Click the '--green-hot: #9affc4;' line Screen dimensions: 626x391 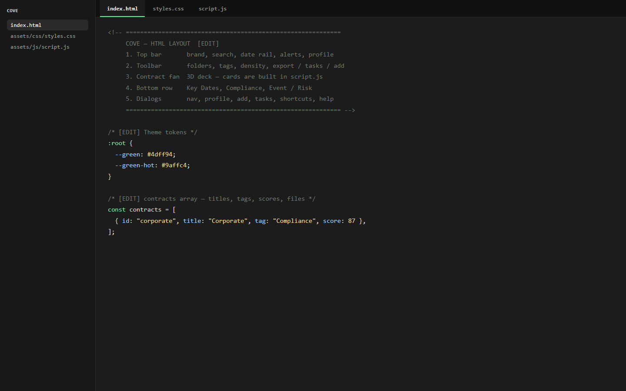point(153,166)
